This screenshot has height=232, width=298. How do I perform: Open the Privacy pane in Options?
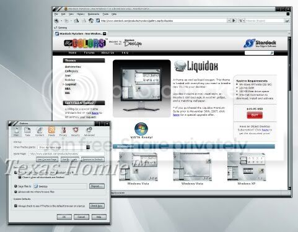tap(63, 132)
